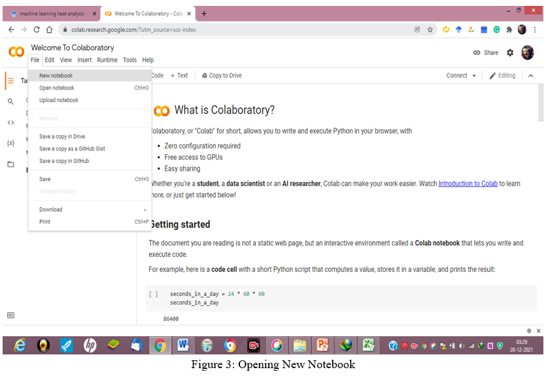Image resolution: width=546 pixels, height=376 pixels.
Task: Open the Table of contents sidebar icon
Action: pos(11,81)
